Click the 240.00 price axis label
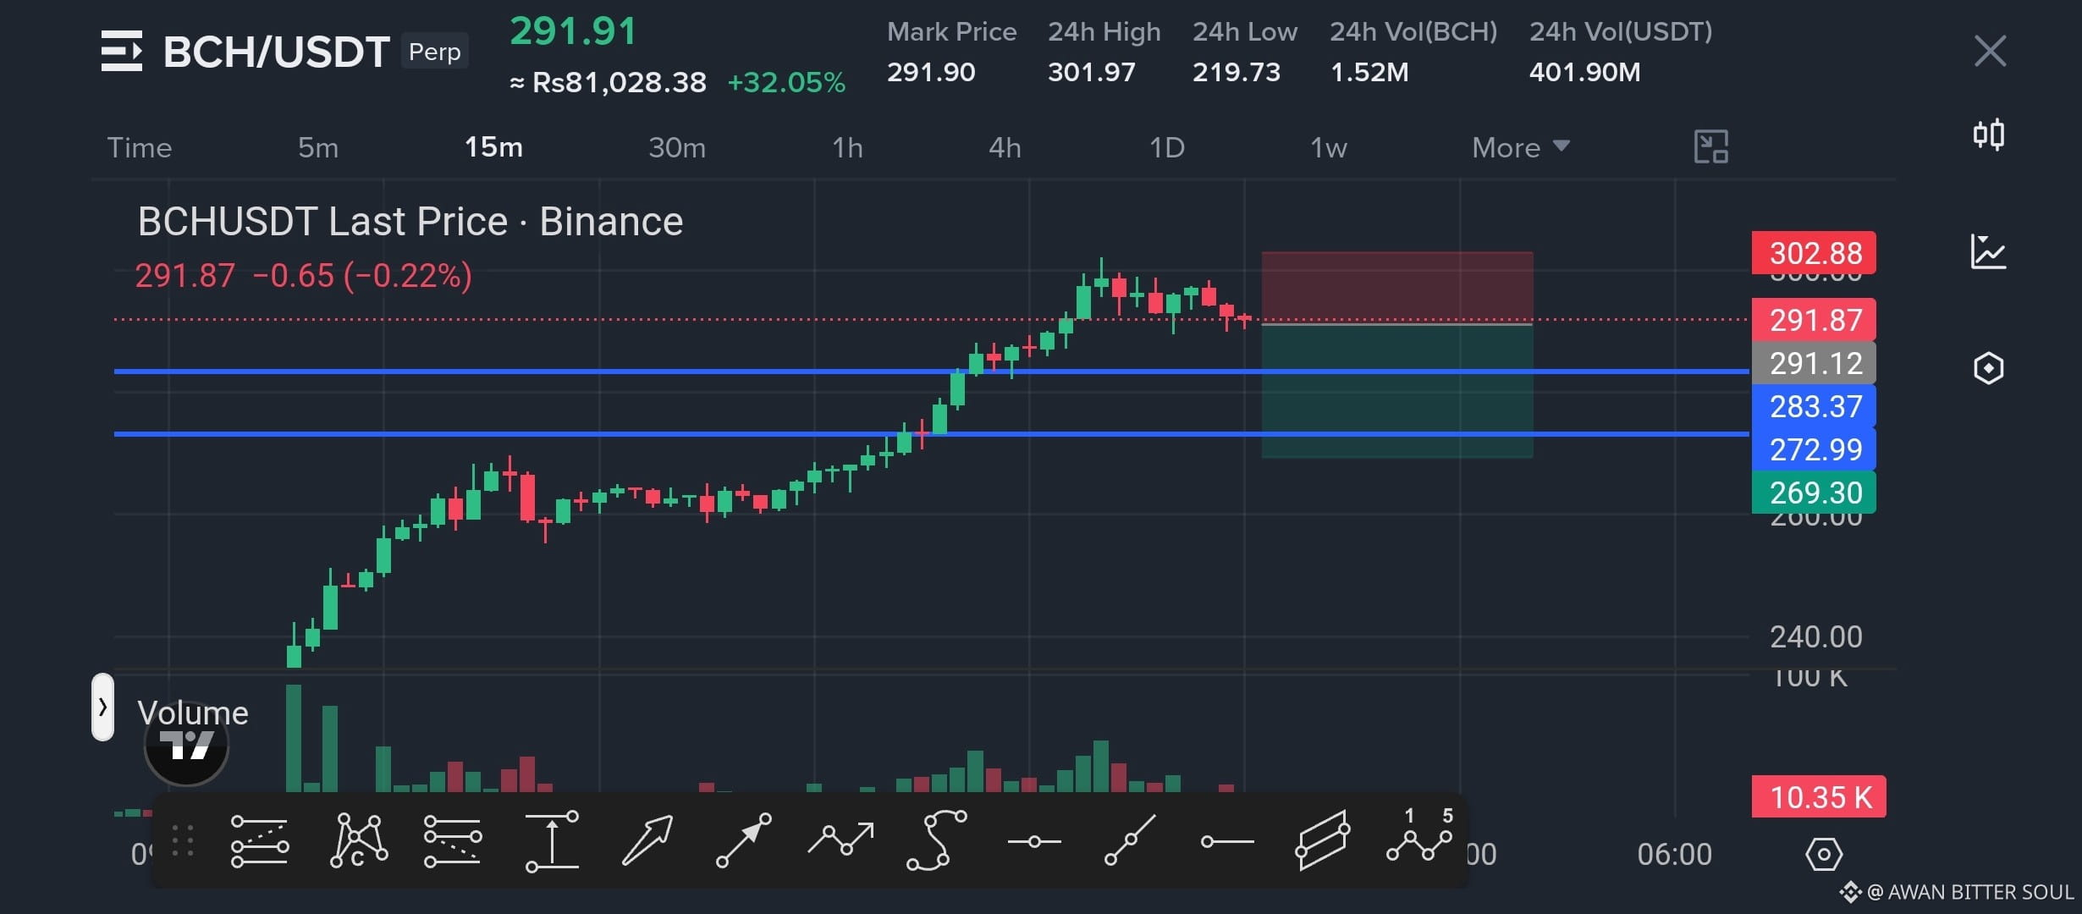This screenshot has height=914, width=2082. tap(1816, 636)
